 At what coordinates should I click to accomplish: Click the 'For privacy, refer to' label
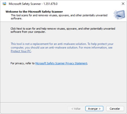click(22, 63)
